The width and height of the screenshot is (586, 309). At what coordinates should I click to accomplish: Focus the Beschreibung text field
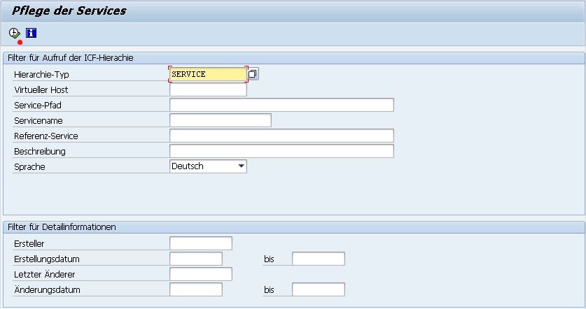pos(281,151)
